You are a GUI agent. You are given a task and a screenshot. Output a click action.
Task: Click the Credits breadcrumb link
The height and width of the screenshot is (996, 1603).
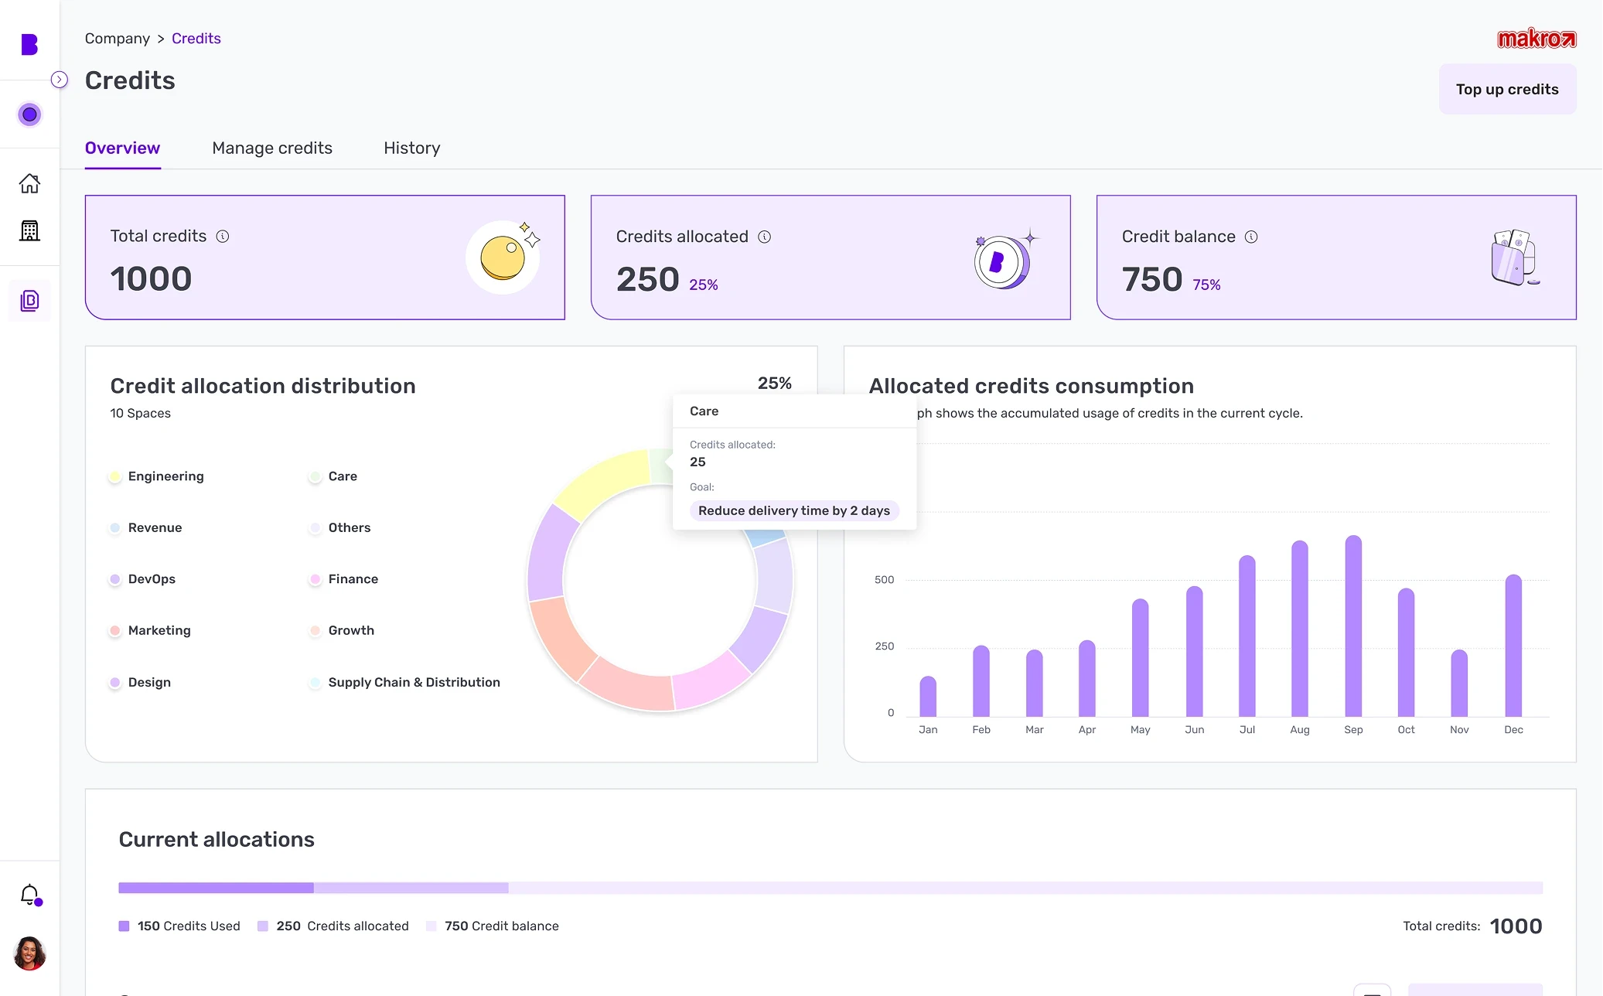coord(196,39)
